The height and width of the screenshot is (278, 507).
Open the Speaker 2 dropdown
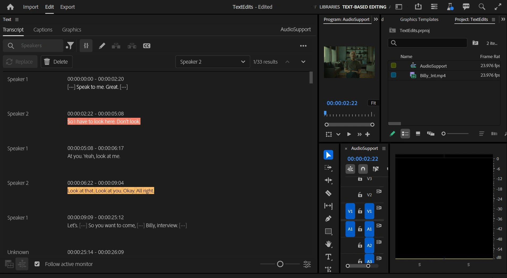(x=212, y=62)
